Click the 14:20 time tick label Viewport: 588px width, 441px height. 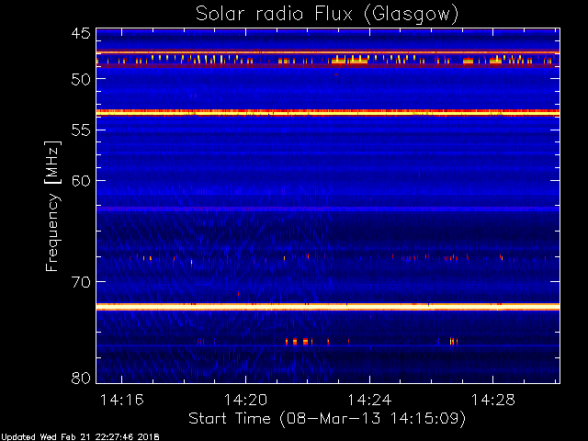click(x=245, y=401)
